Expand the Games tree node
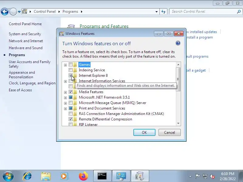This screenshot has width=243, height=182. (65, 65)
